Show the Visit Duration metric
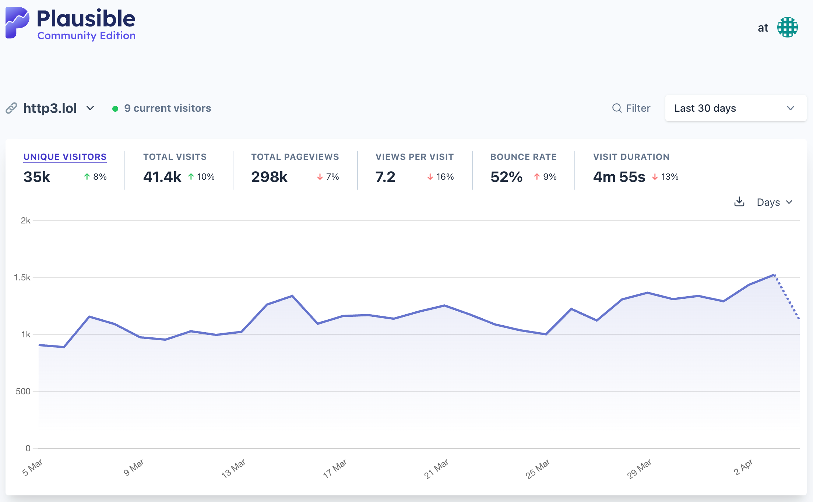Image resolution: width=813 pixels, height=502 pixels. tap(631, 157)
